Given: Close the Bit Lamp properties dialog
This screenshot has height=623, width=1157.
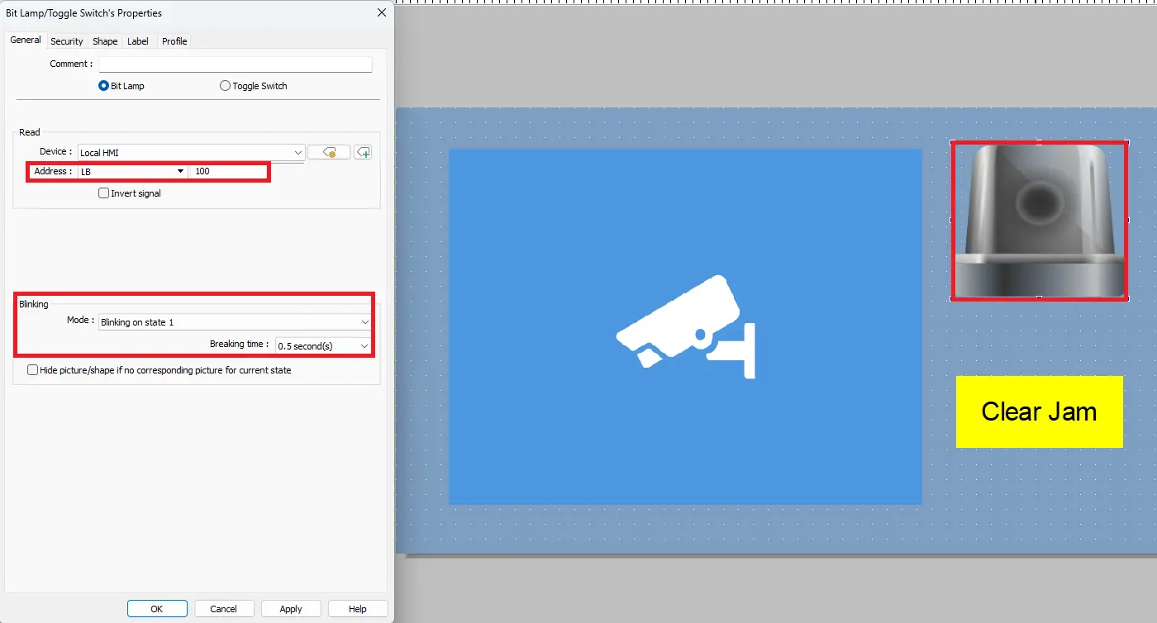Looking at the screenshot, I should [381, 12].
